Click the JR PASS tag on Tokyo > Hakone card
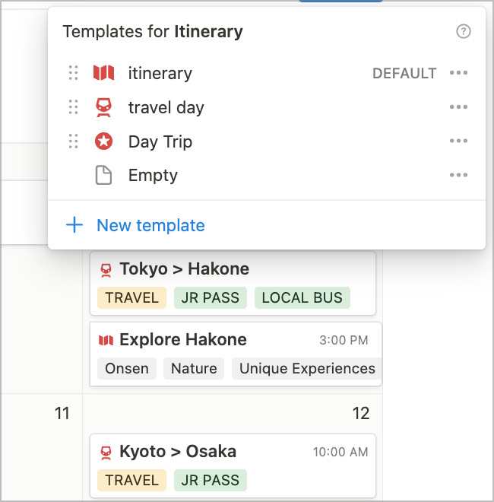Image resolution: width=494 pixels, height=502 pixels. [x=211, y=297]
